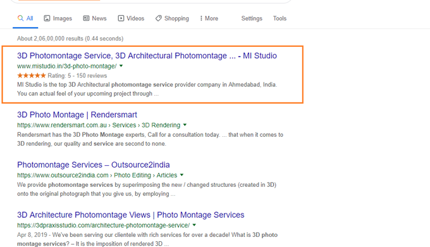Click the MI Studio result description snippet
430x247 pixels.
pyautogui.click(x=147, y=89)
